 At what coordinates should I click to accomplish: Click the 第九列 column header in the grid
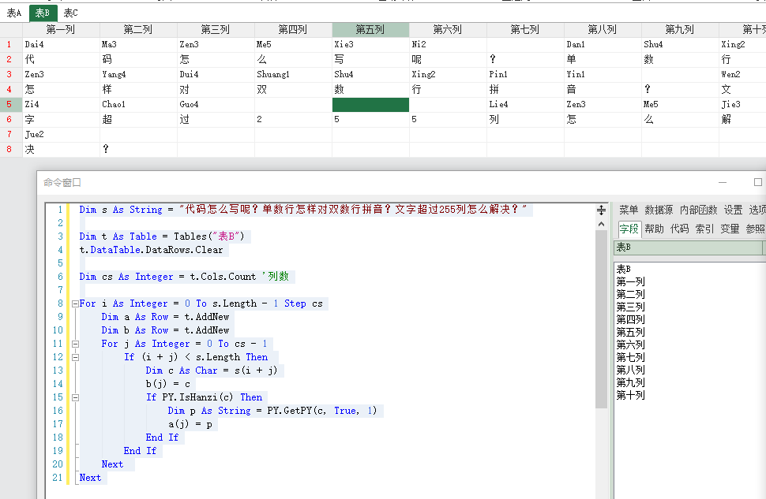pyautogui.click(x=680, y=30)
